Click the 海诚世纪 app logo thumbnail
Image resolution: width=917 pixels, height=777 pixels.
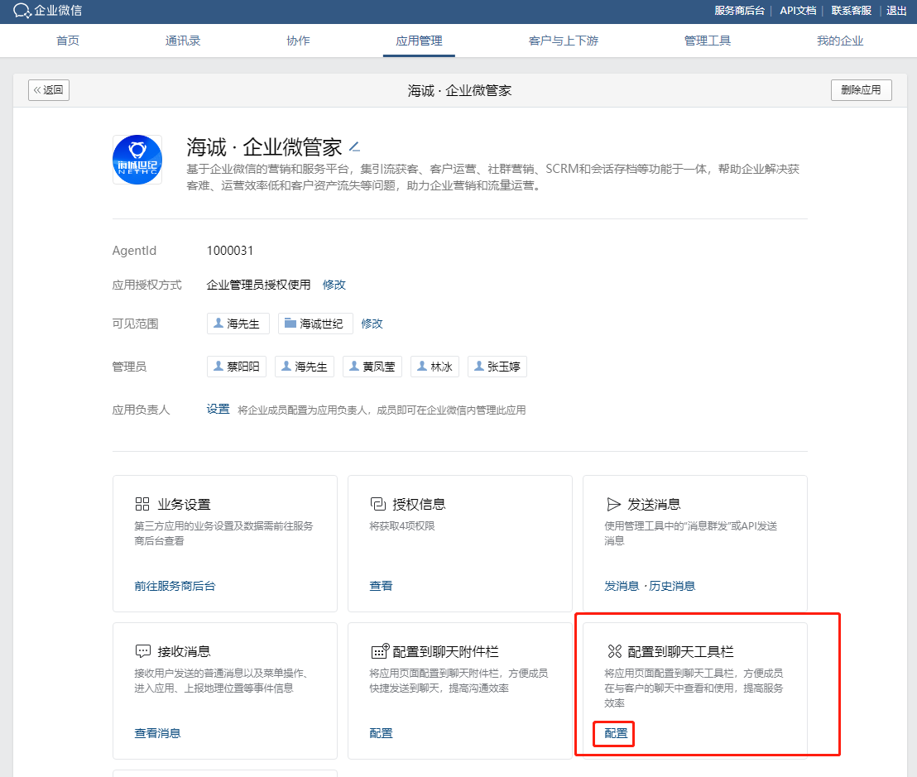137,160
